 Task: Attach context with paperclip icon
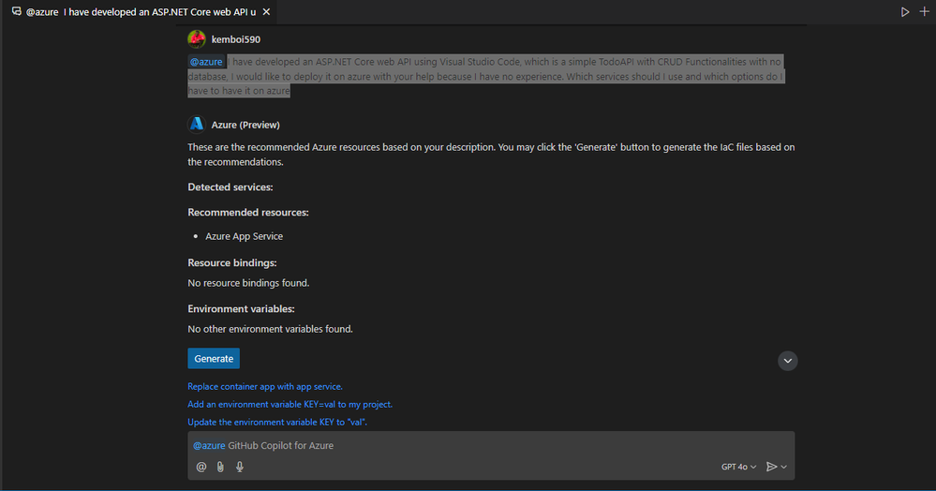pyautogui.click(x=220, y=467)
